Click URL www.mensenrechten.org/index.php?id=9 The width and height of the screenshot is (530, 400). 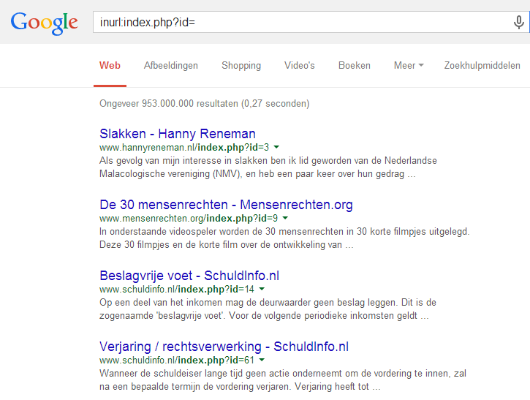tap(189, 219)
